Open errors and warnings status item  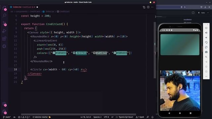tap(24, 117)
